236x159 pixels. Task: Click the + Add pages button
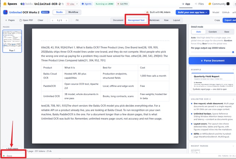(12, 148)
